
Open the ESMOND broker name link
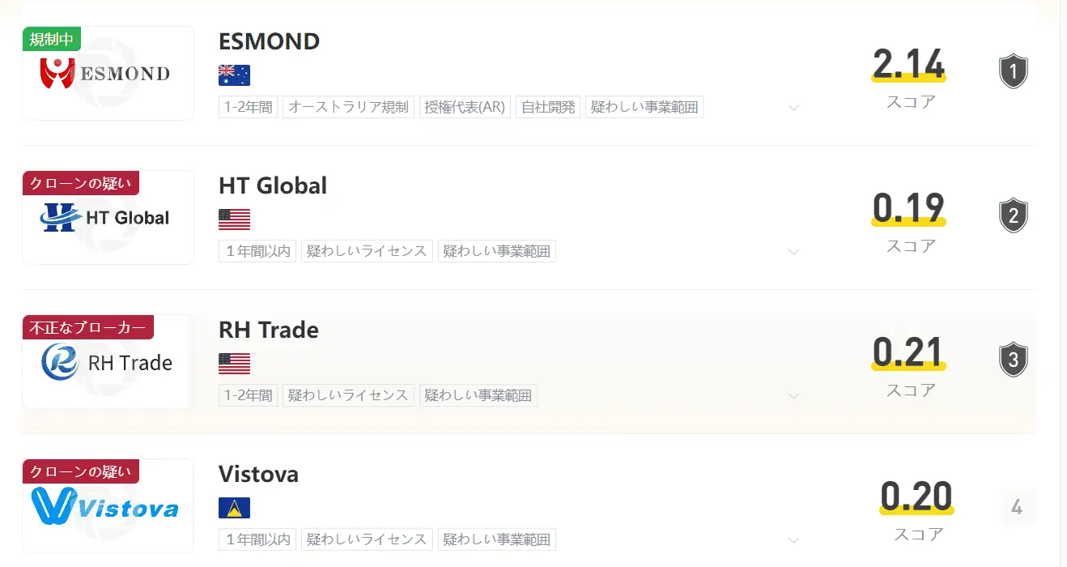pyautogui.click(x=269, y=41)
